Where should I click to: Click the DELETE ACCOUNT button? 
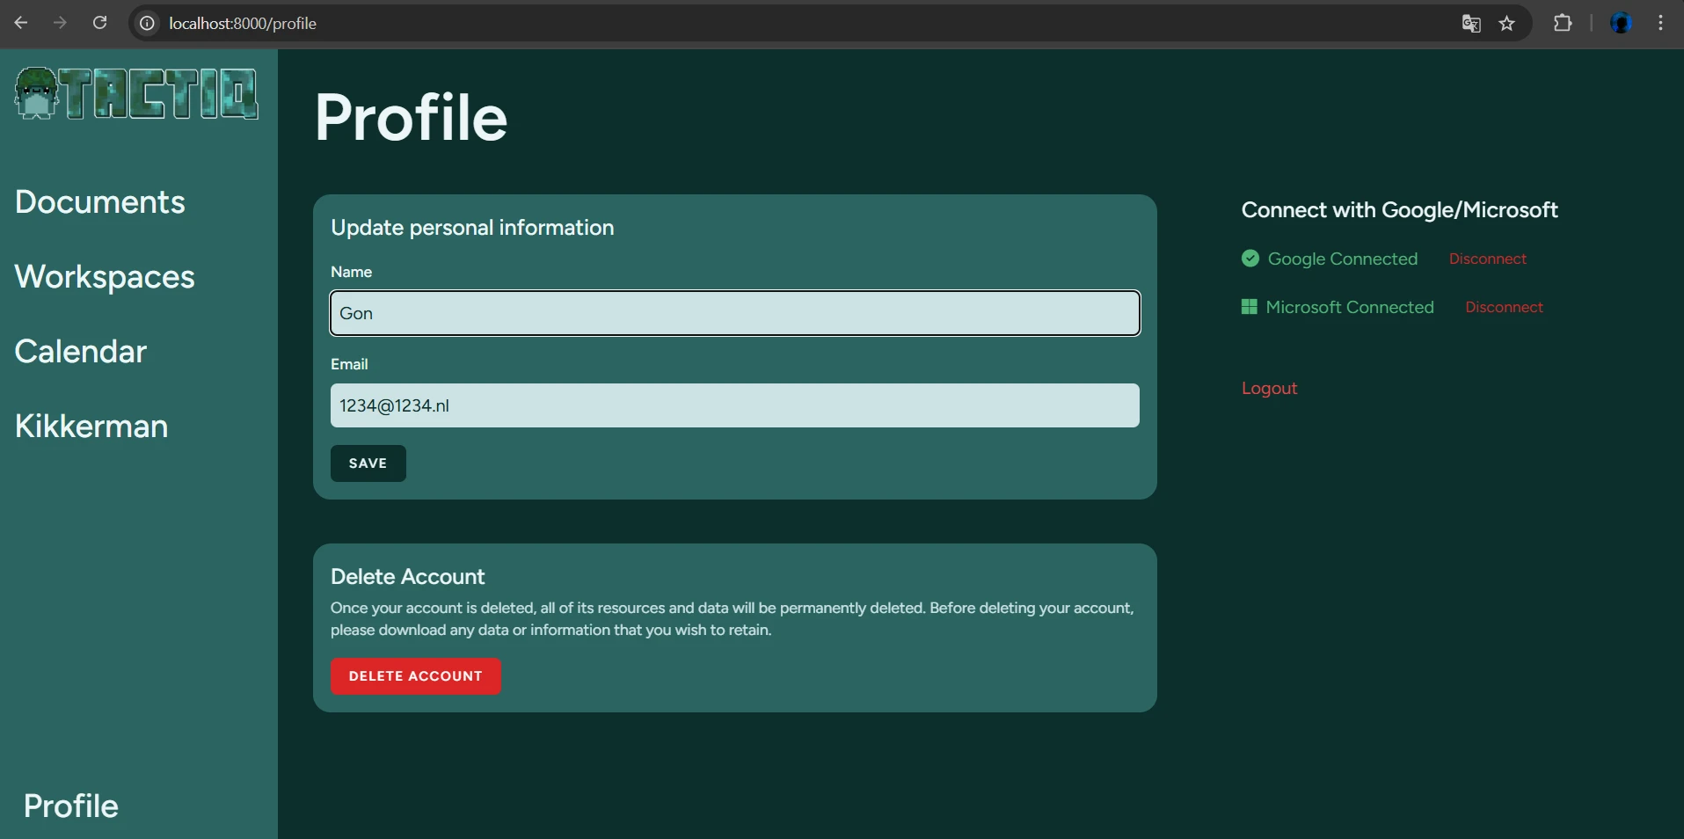pos(415,676)
